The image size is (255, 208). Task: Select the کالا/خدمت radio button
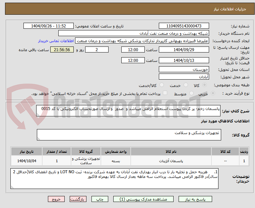click(x=162, y=85)
